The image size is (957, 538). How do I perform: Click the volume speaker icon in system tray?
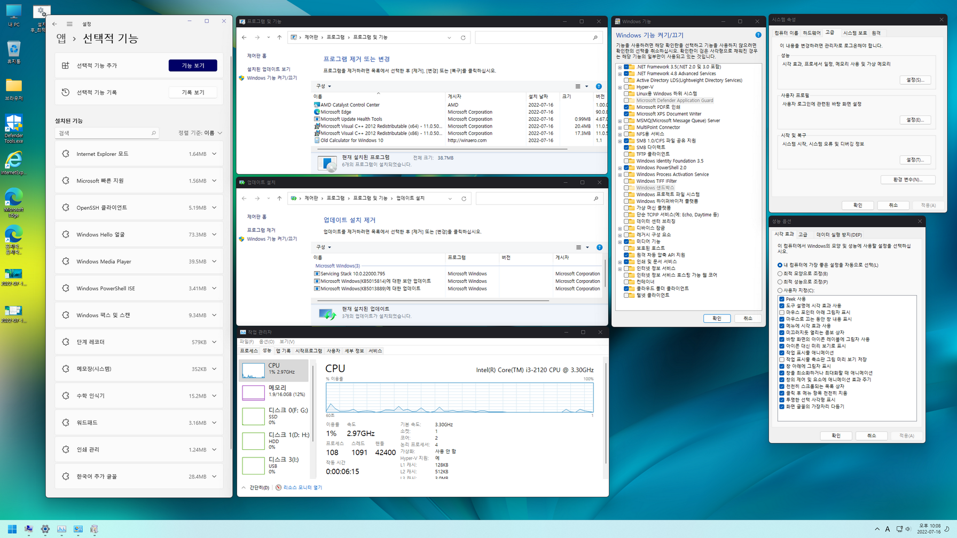[908, 529]
